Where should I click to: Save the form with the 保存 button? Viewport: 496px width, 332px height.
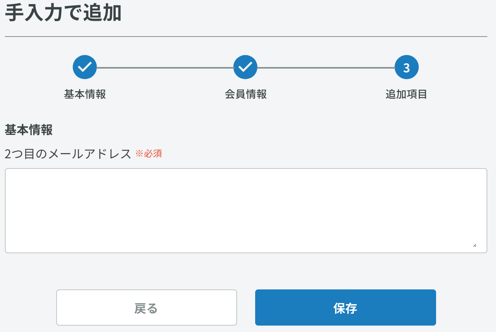pos(346,308)
